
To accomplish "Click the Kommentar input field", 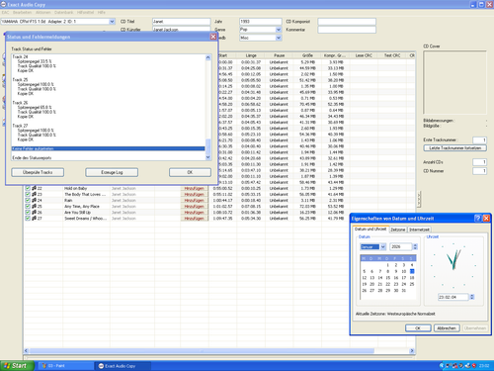I will pos(347,30).
